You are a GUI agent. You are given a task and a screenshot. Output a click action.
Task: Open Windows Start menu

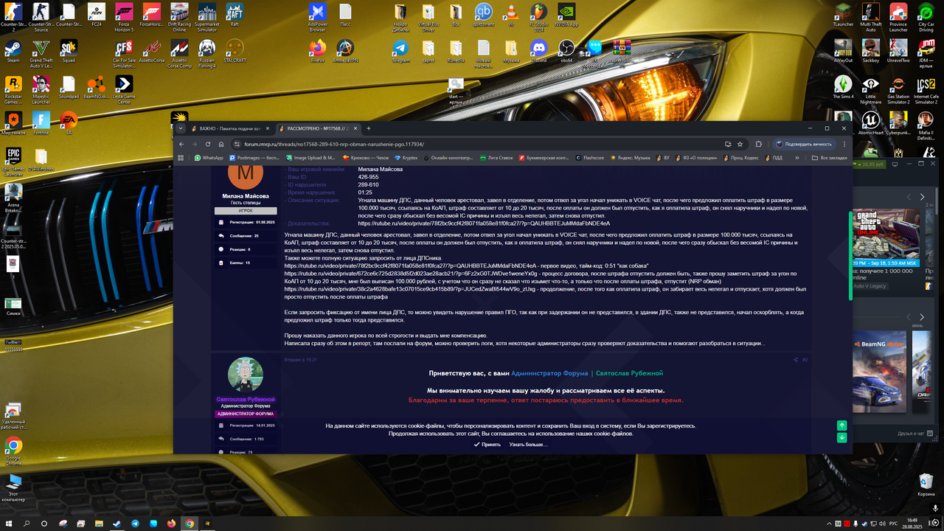[9, 524]
